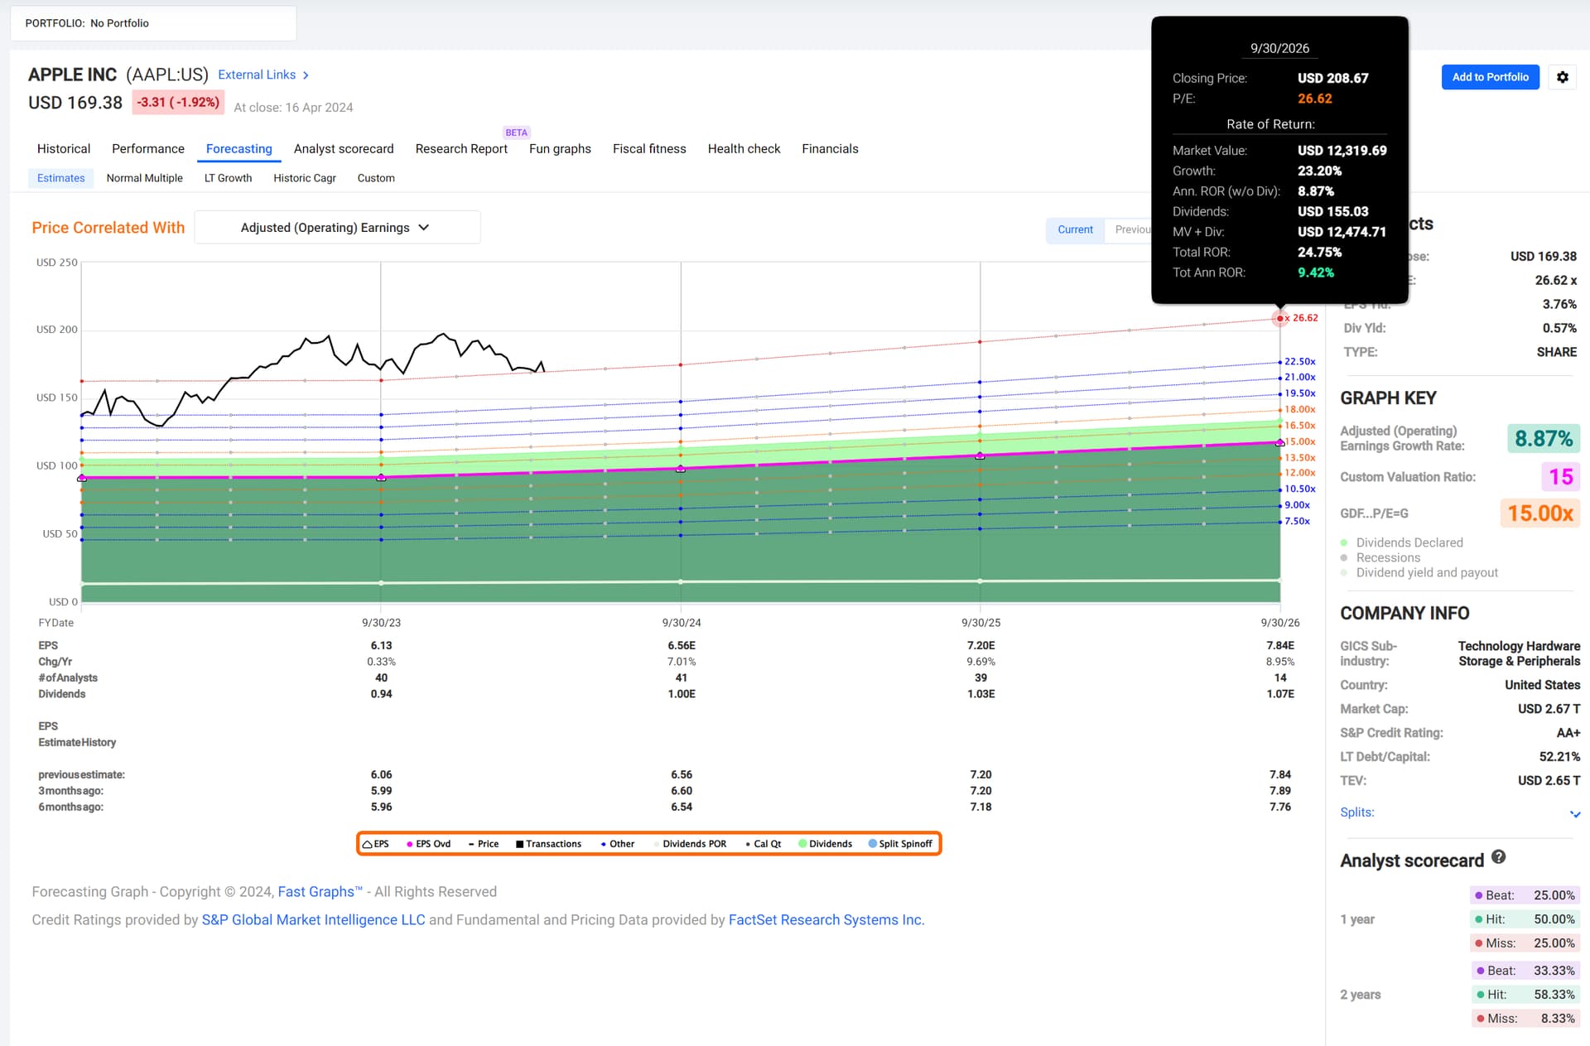Viewport: 1590px width, 1046px height.
Task: Click the 18.00x multiple line label
Action: (1299, 410)
